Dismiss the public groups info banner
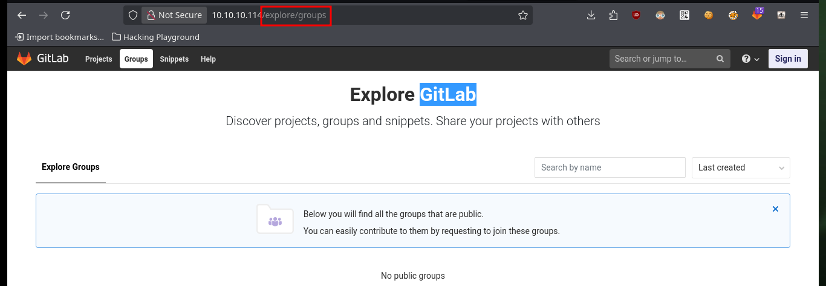 776,209
